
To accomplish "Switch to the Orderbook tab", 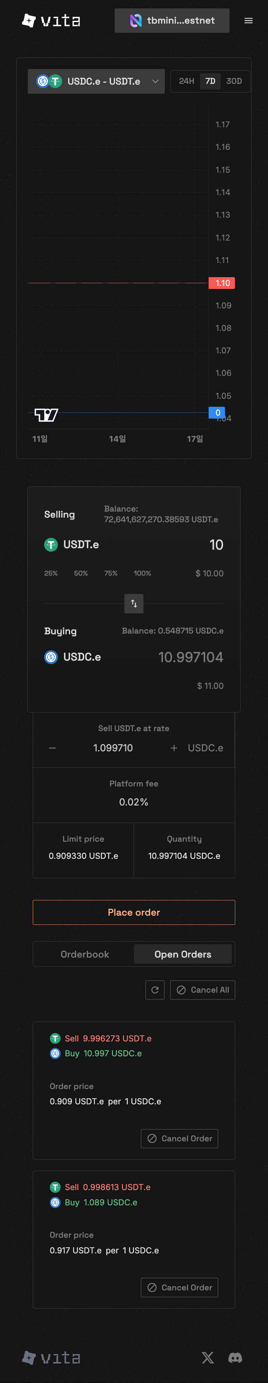I will 85,954.
